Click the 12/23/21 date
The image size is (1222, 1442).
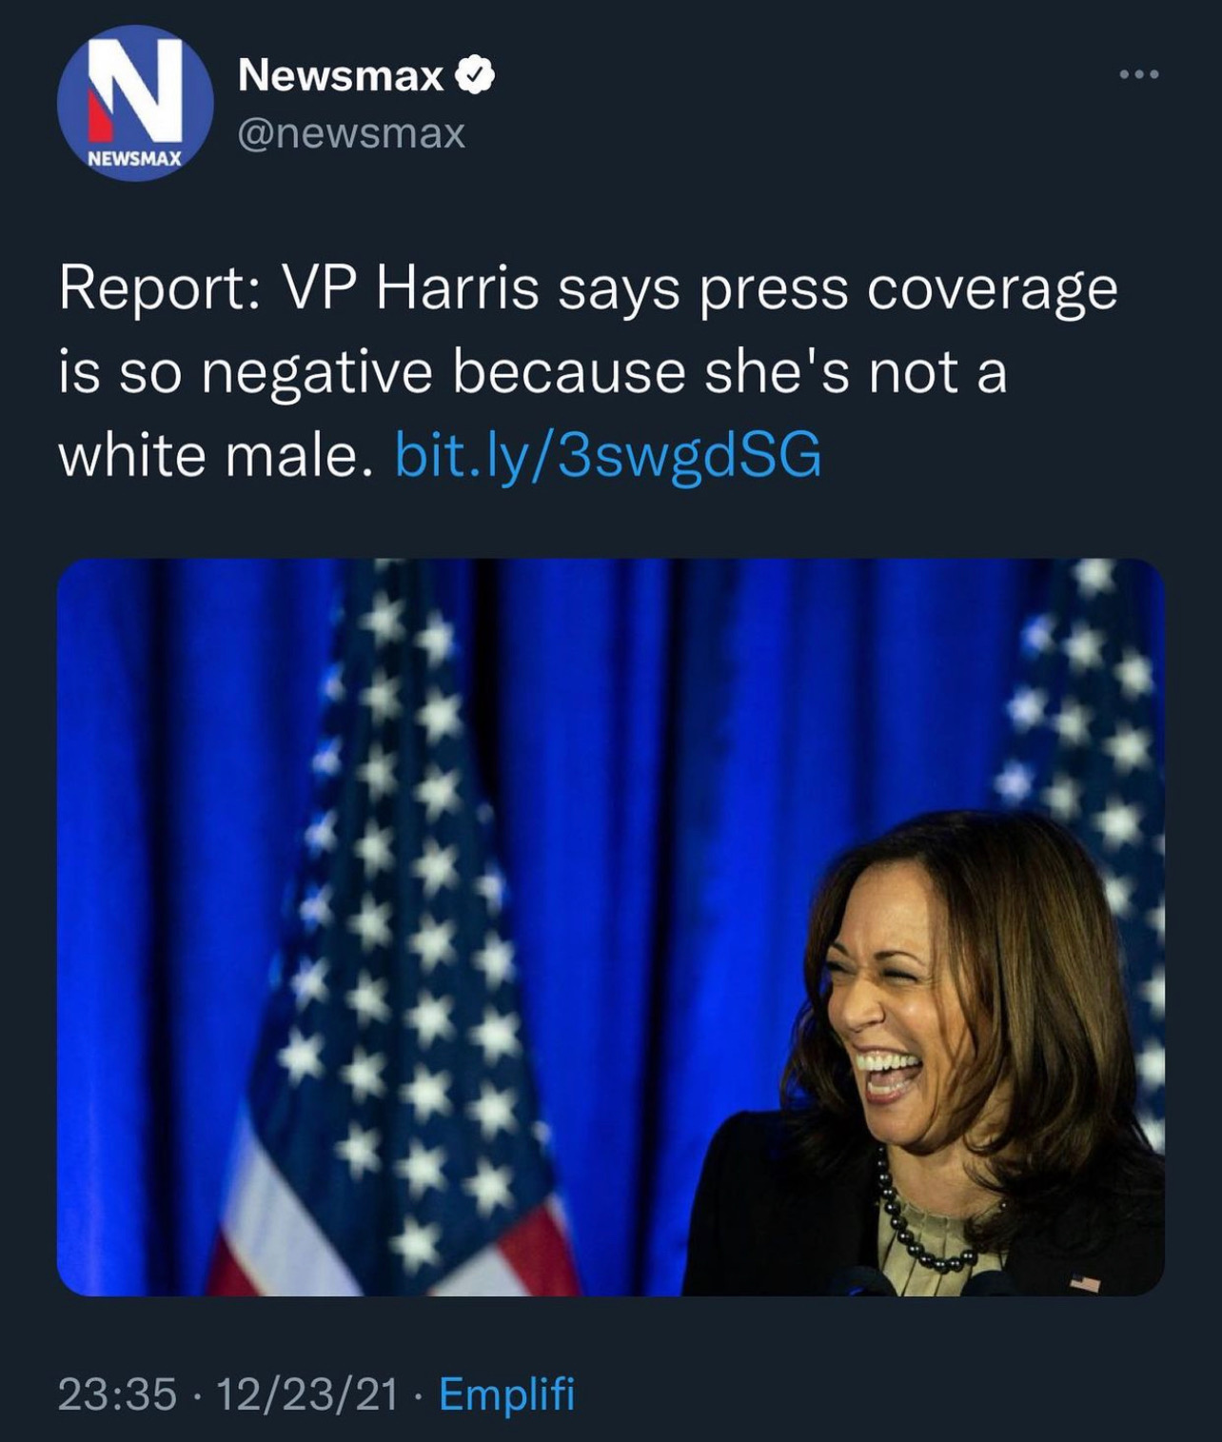306,1394
